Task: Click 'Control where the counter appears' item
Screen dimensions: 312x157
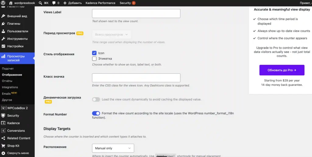Action: [x=282, y=38]
